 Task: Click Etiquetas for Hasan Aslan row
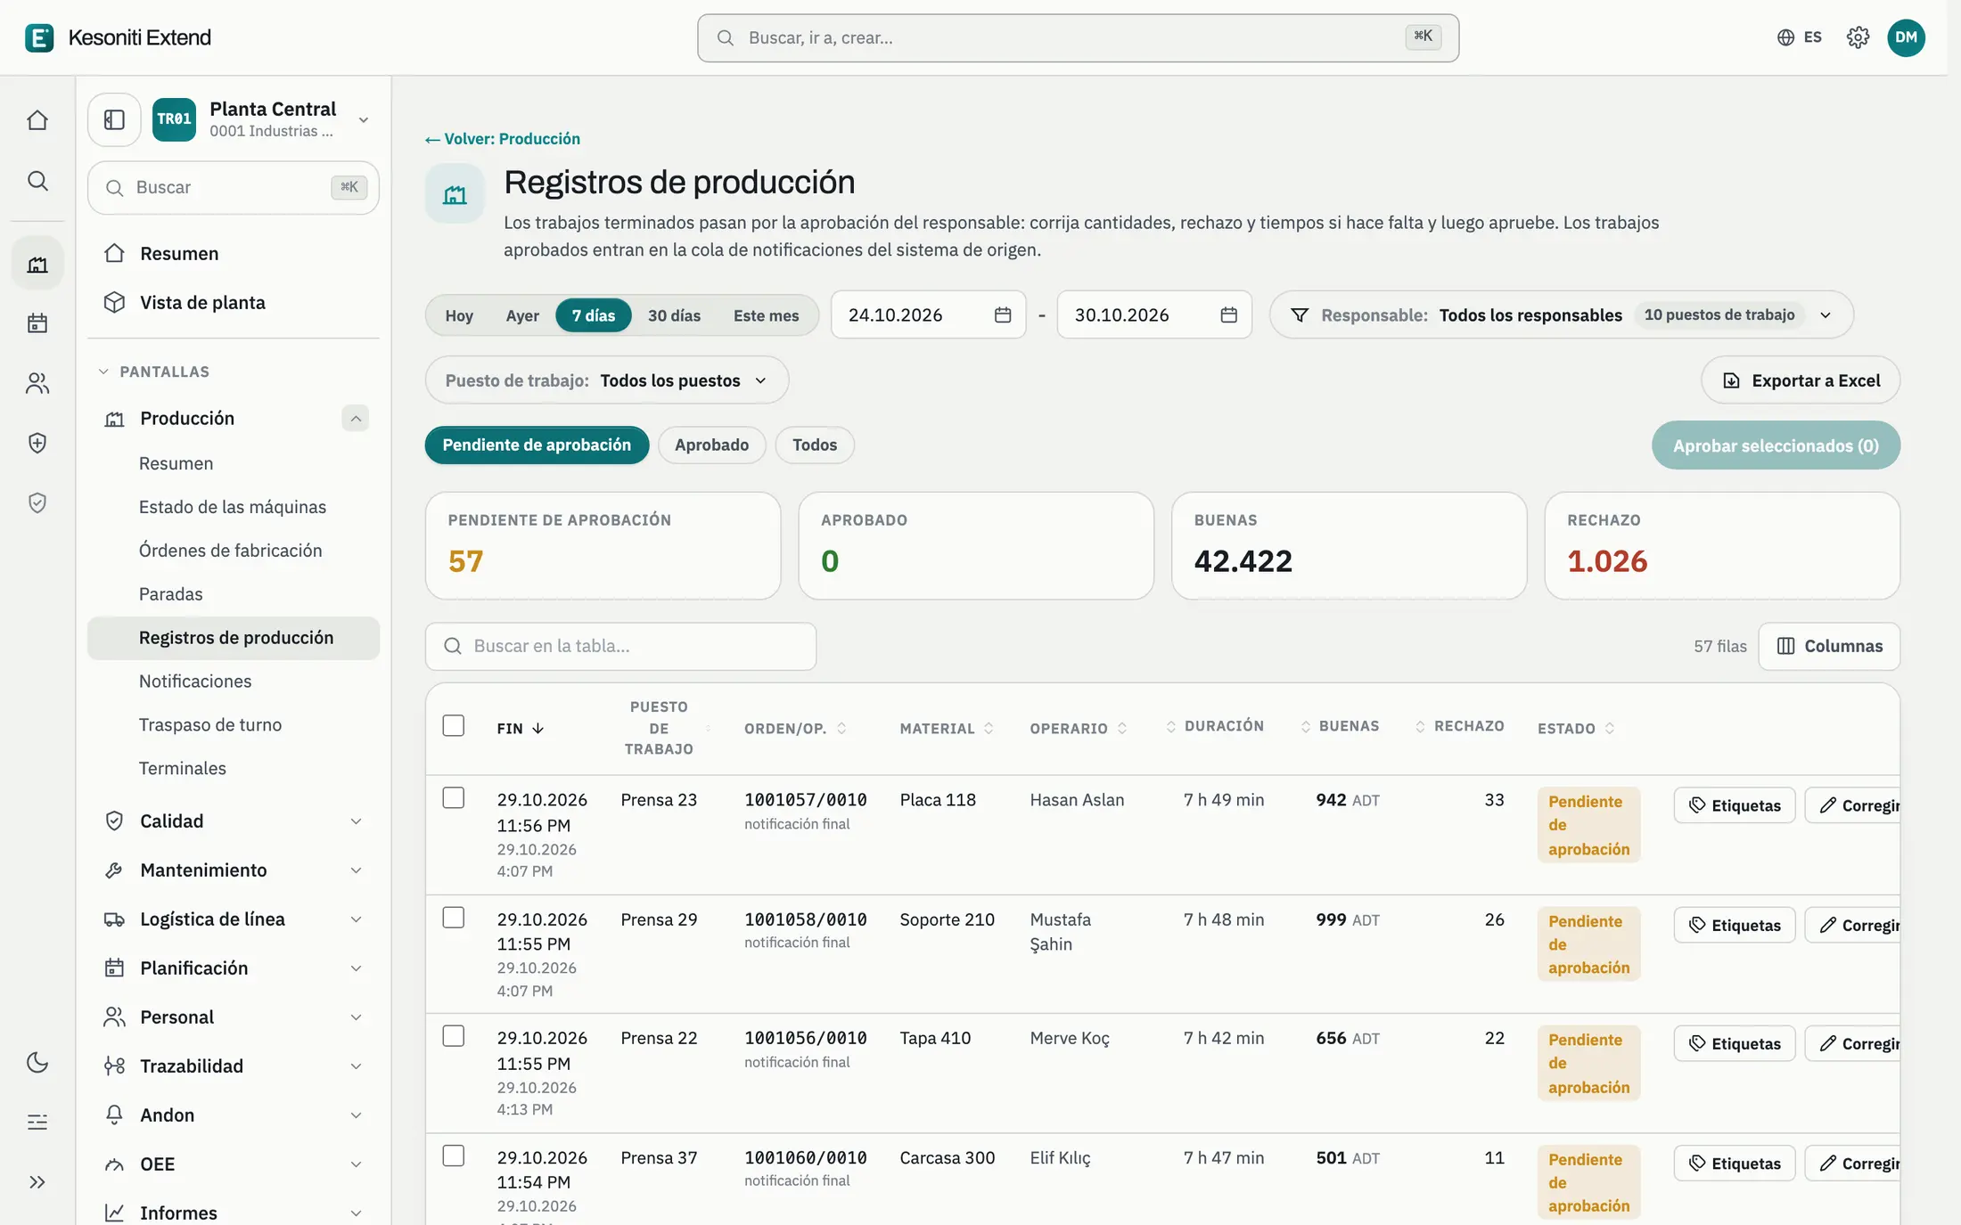tap(1734, 805)
